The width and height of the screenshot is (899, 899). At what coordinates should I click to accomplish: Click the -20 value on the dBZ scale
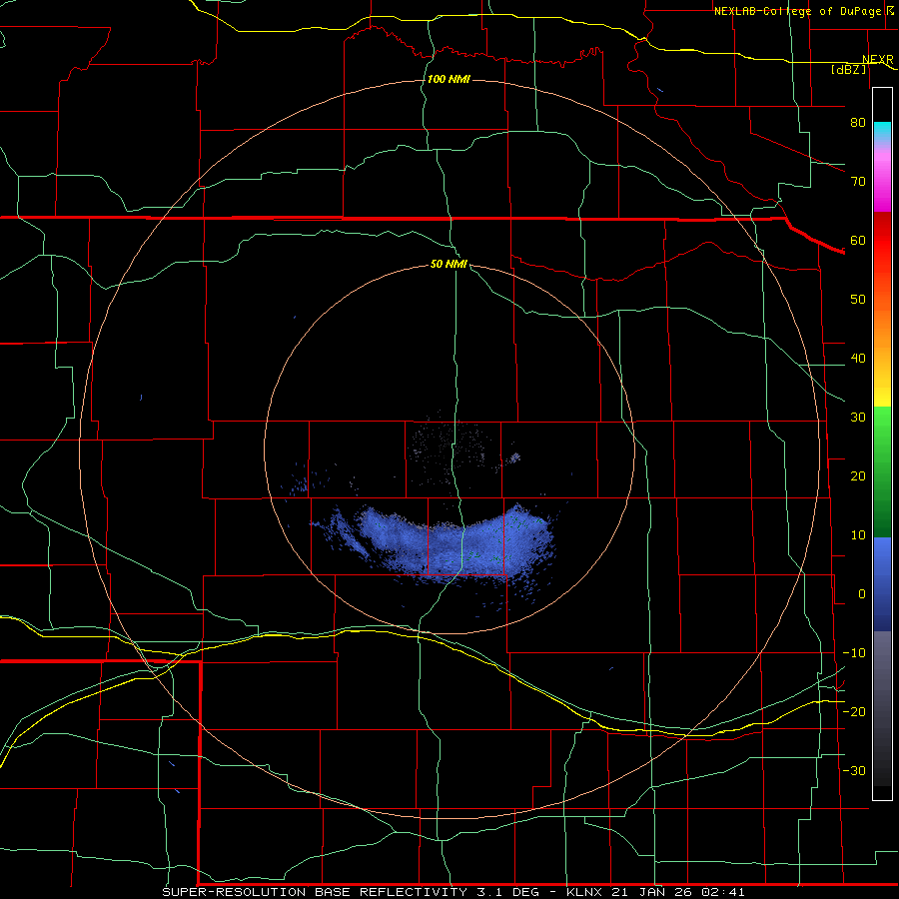(854, 711)
